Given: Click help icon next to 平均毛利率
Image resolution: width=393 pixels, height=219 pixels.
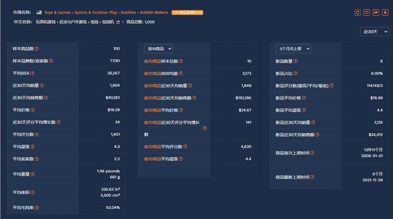Looking at the screenshot, I should tap(37, 208).
